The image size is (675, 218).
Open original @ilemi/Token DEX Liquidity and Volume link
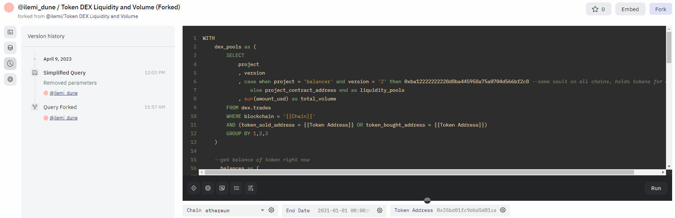click(x=92, y=16)
